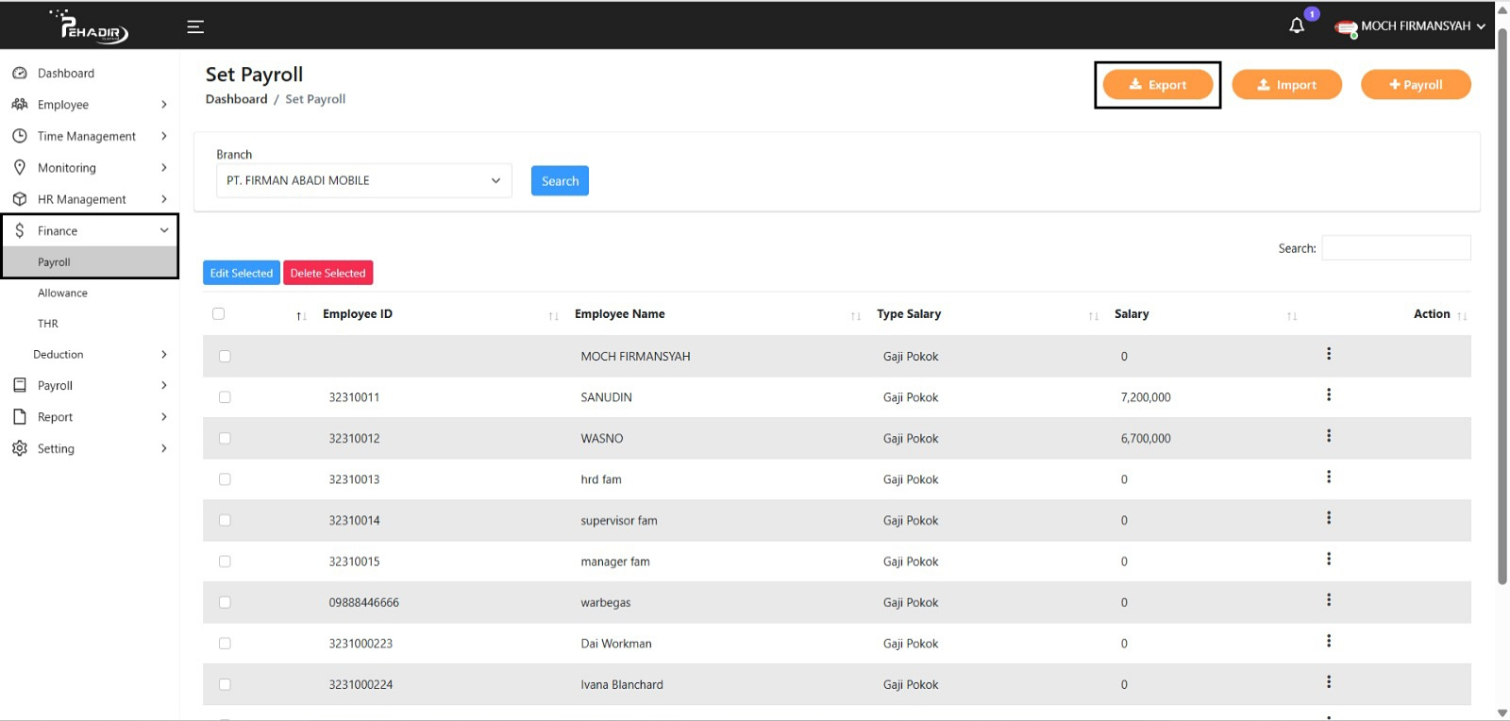
Task: Tick the checkbox for SANUDIN row
Action: [225, 397]
